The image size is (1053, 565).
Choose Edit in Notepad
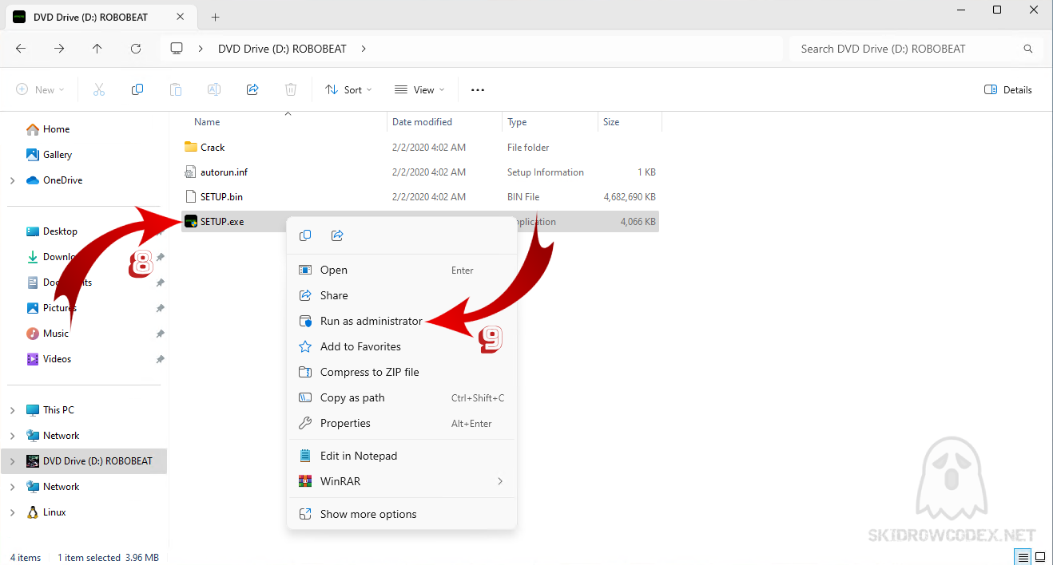(x=402, y=456)
